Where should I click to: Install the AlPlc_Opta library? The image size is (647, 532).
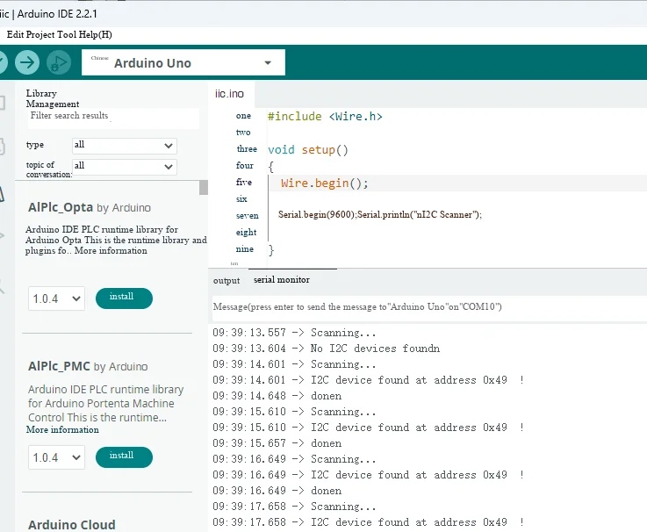click(x=124, y=298)
